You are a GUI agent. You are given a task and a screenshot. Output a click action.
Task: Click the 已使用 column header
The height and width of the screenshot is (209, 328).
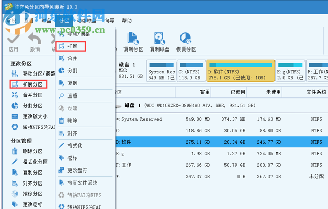(229, 92)
